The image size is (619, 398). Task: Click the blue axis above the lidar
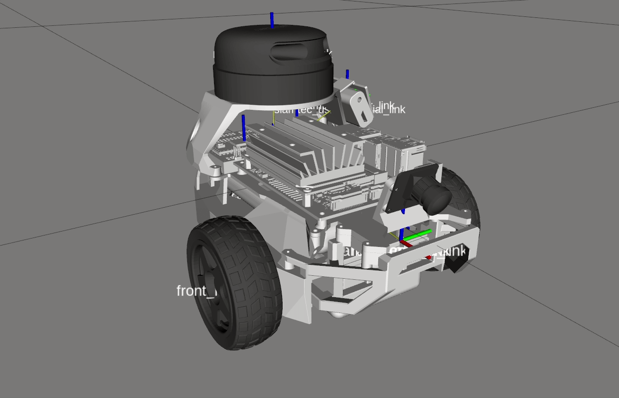[x=272, y=20]
